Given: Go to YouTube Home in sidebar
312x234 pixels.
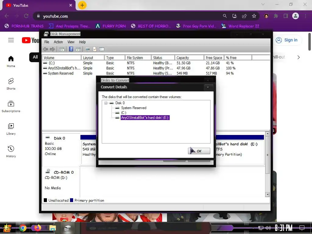Looking at the screenshot, I should coord(11,62).
